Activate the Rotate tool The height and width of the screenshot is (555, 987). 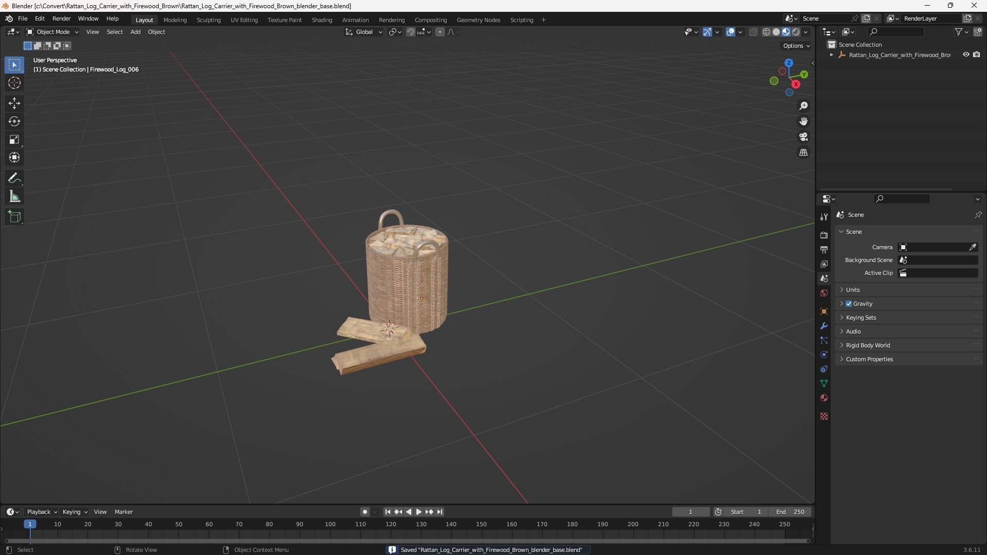pyautogui.click(x=14, y=121)
